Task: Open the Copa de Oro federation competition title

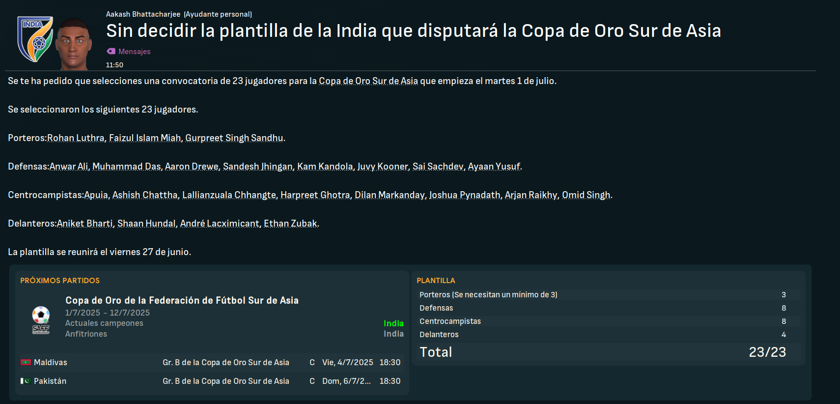Action: point(182,300)
